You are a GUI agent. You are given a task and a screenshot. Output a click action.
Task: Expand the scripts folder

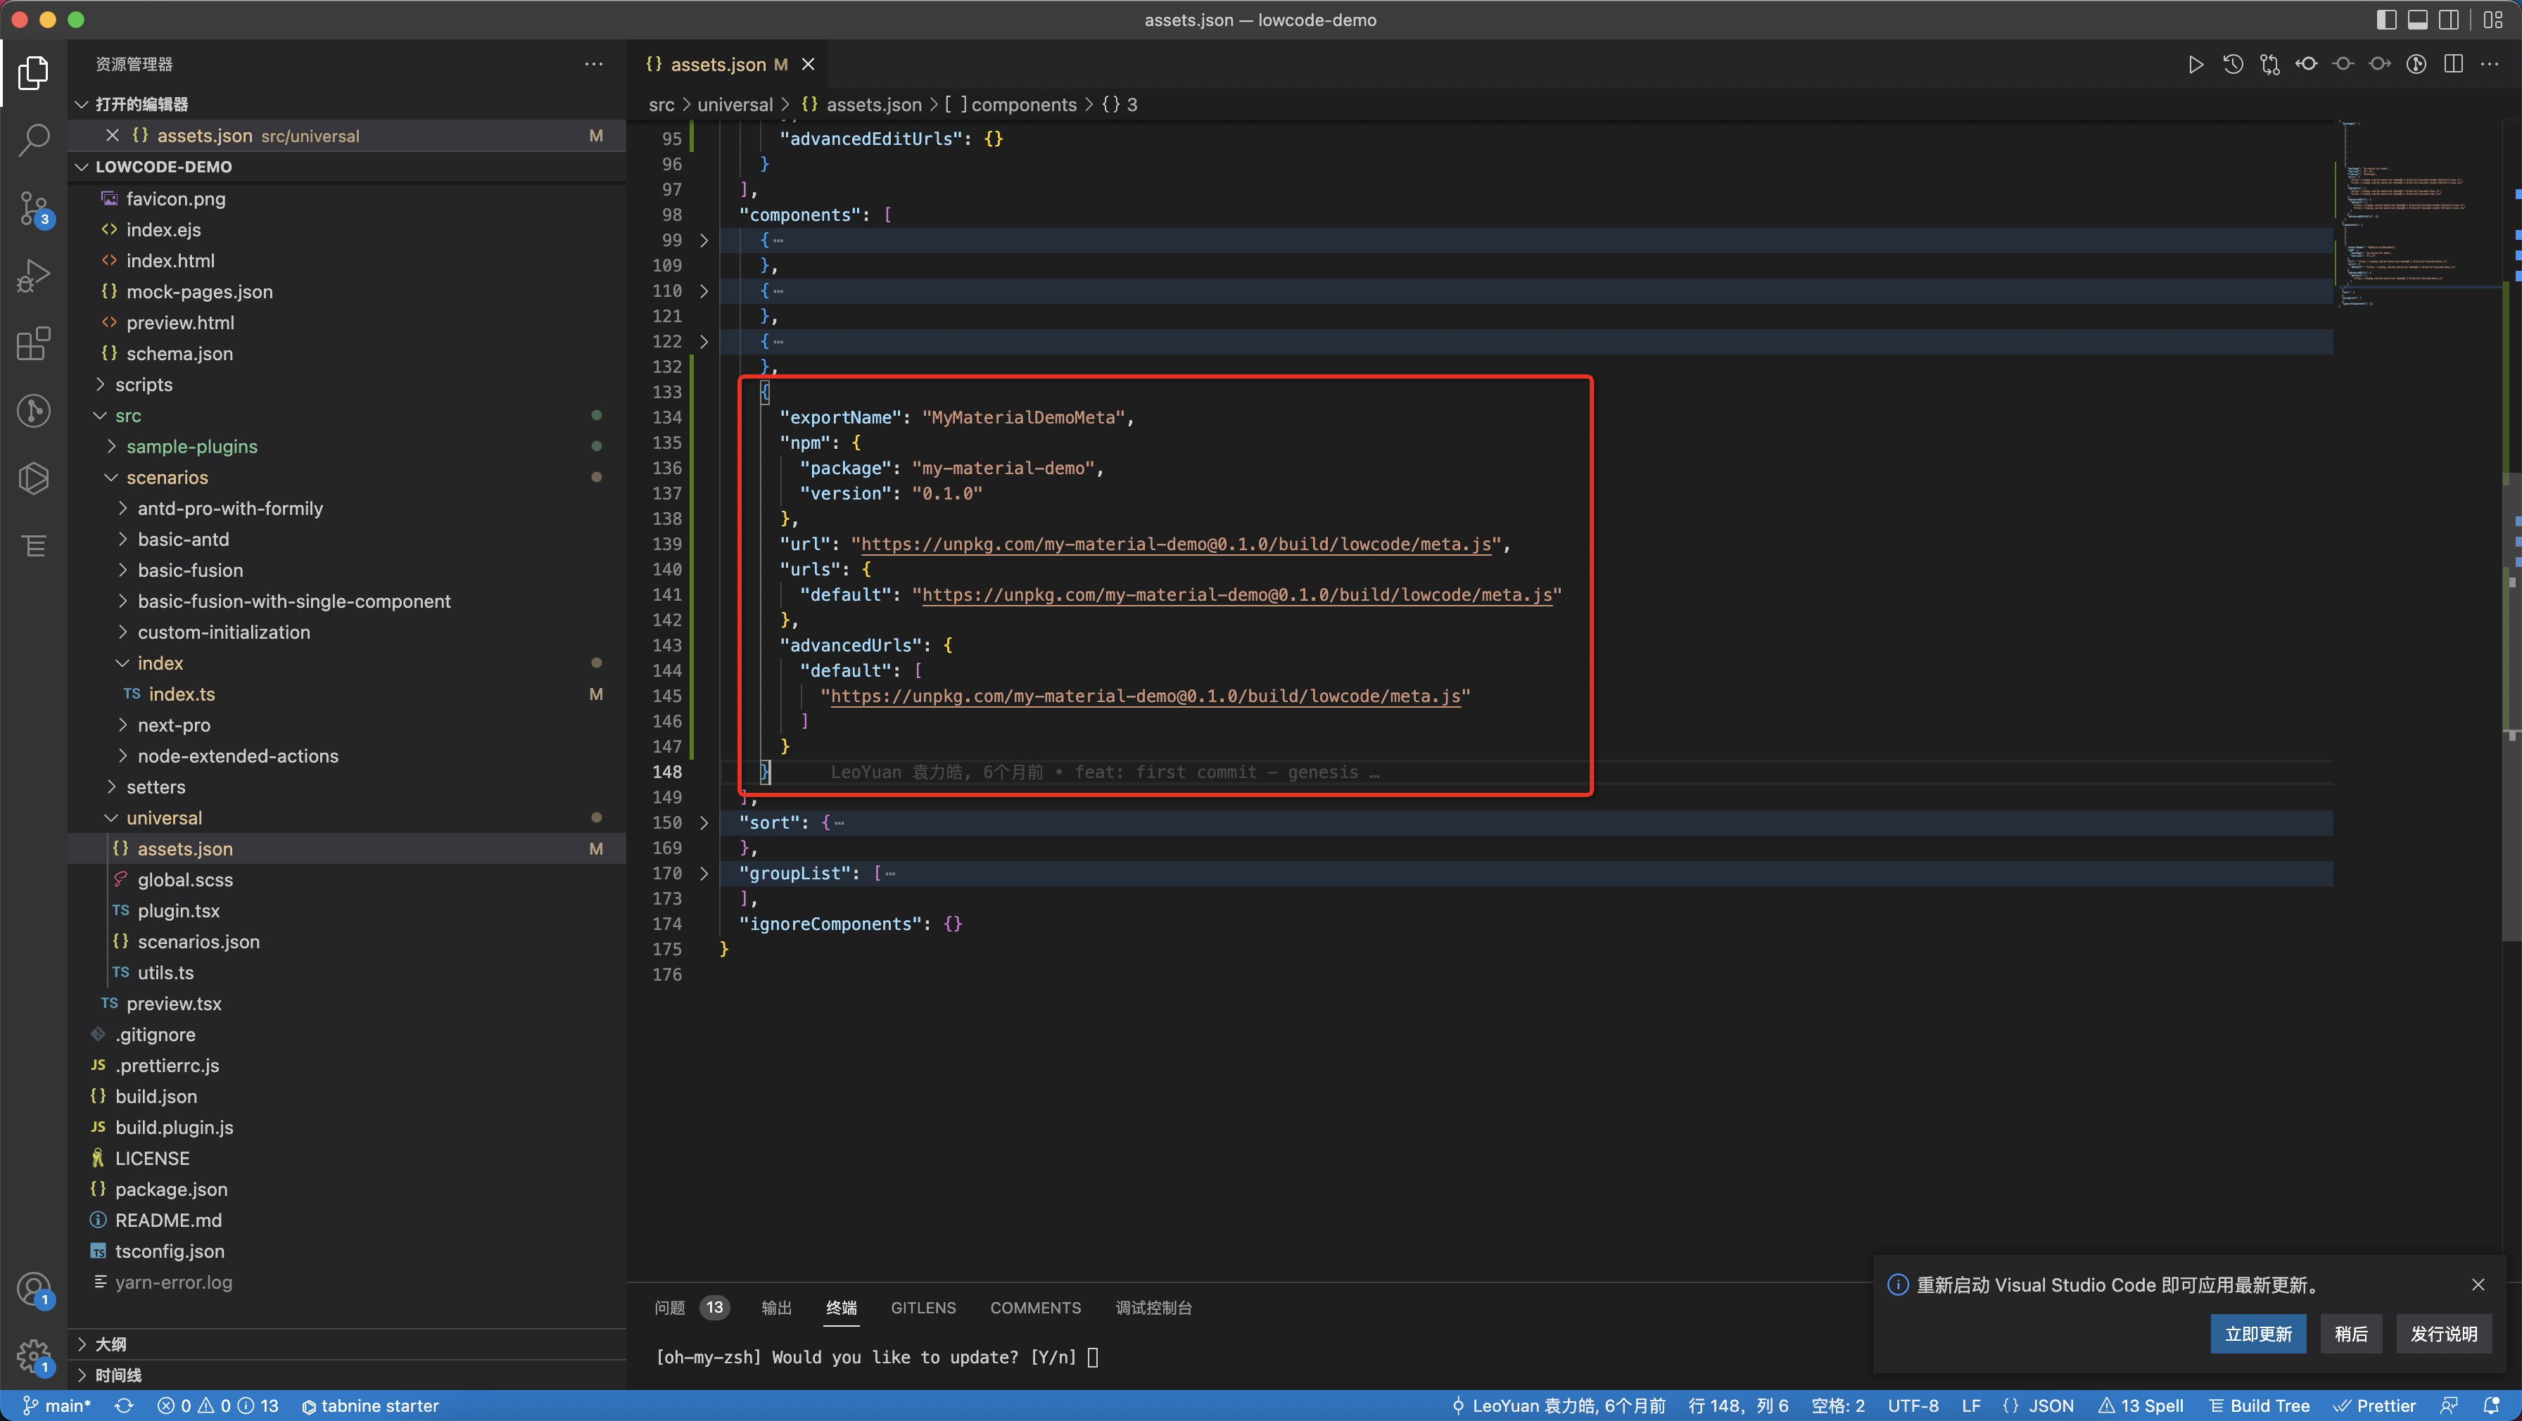[143, 385]
